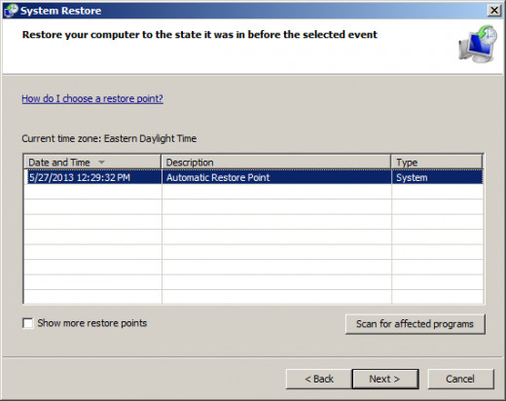Screen dimensions: 506x401
Task: Open How do I choose a restore point link
Action: (92, 98)
